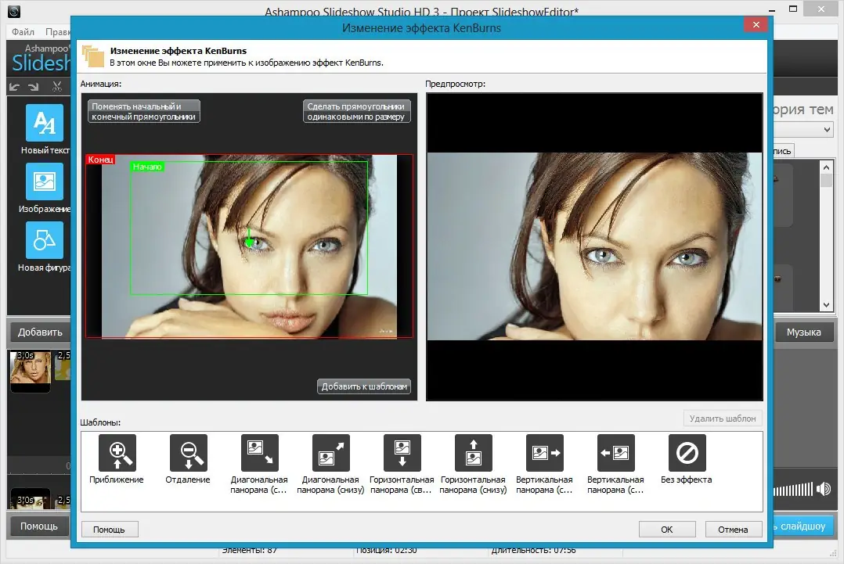
Task: Click the Музыка button
Action: click(803, 332)
